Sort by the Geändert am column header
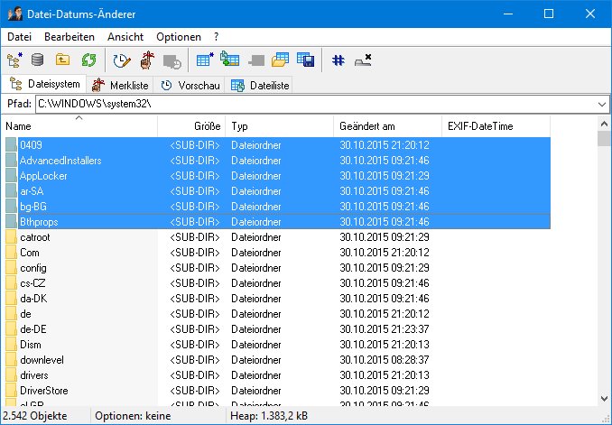This screenshot has height=425, width=612. pos(388,126)
